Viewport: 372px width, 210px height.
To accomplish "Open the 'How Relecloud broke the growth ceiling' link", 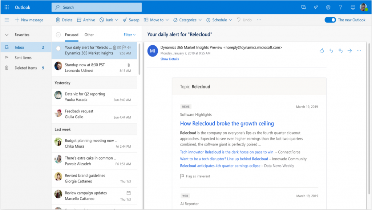I will click(x=227, y=123).
